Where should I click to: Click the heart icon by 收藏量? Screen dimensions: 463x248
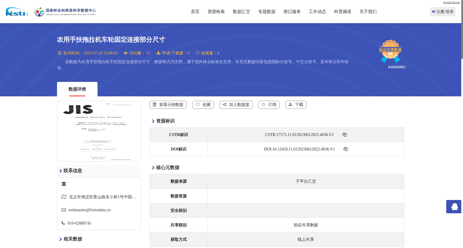pyautogui.click(x=197, y=53)
